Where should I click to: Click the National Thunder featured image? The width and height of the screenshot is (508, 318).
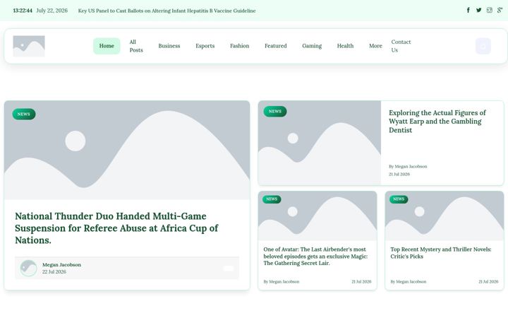[127, 151]
